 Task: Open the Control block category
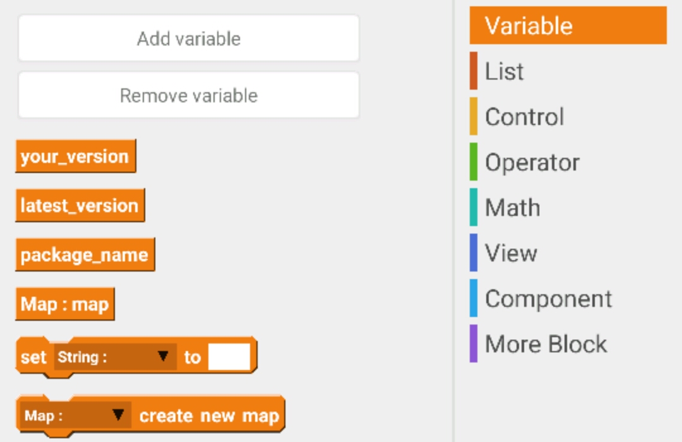coord(524,117)
